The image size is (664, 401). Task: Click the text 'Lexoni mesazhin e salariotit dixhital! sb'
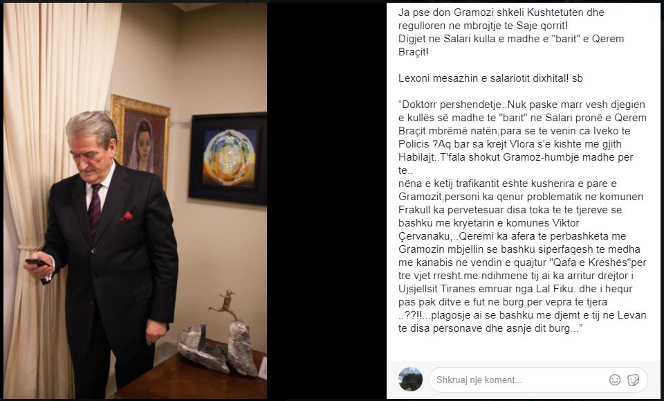[490, 78]
